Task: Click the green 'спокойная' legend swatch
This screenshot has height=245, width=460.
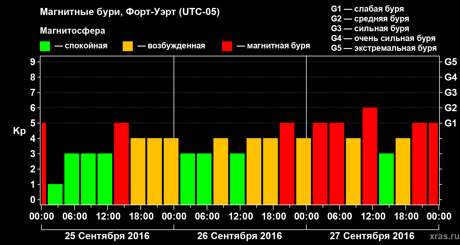Action: tap(45, 46)
